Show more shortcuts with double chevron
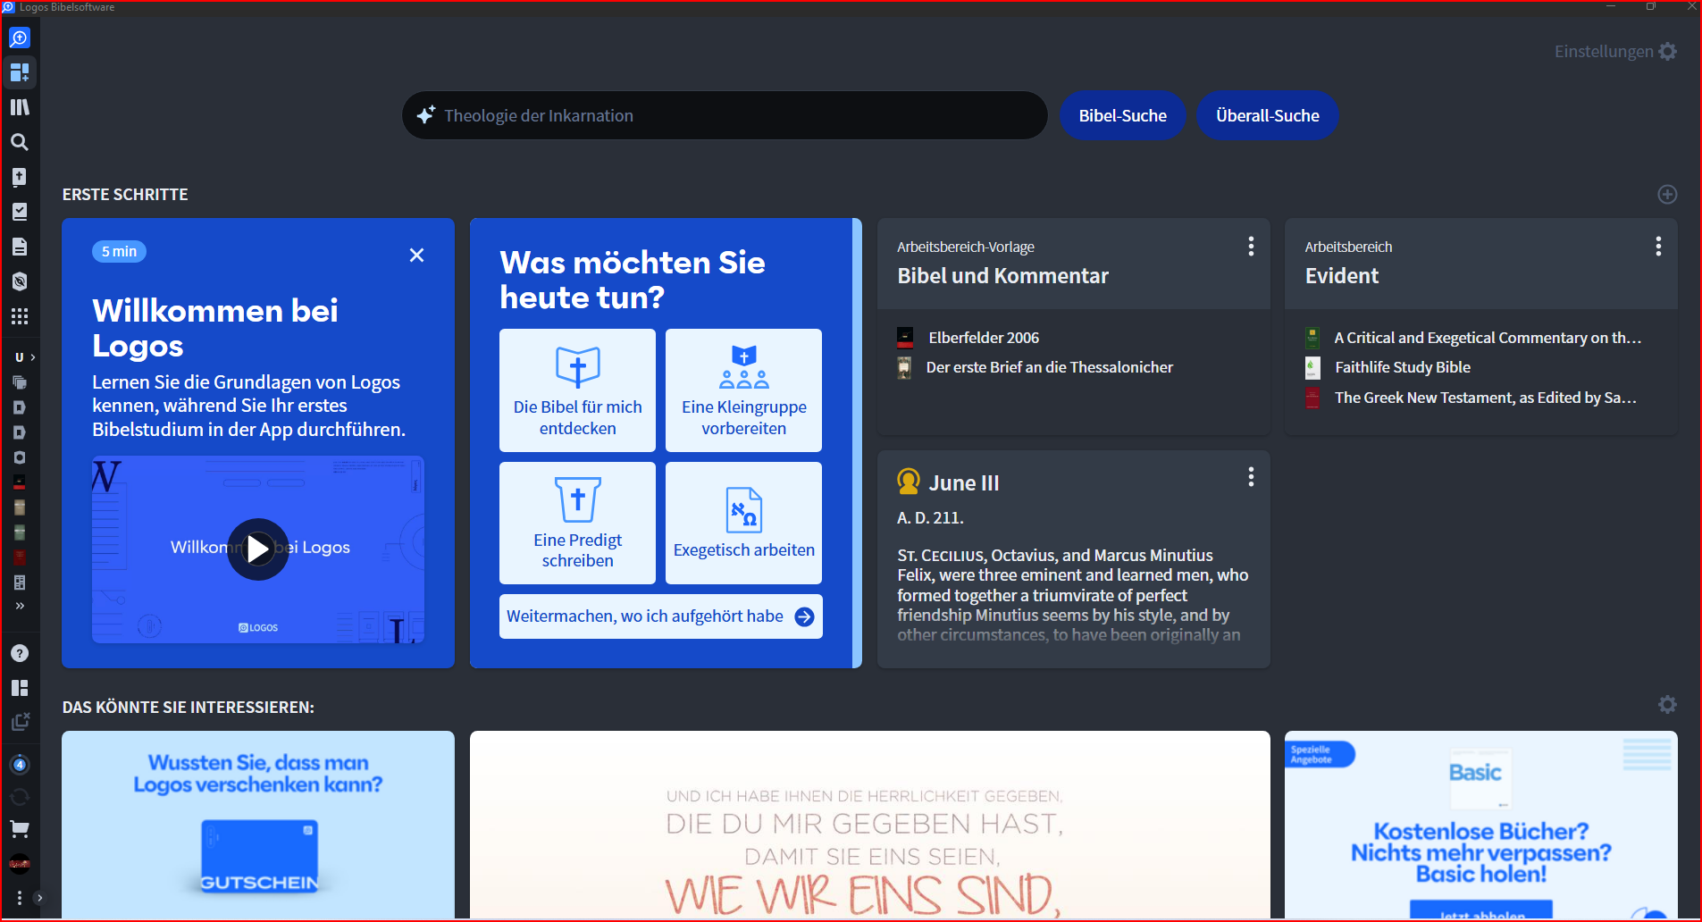Image resolution: width=1702 pixels, height=922 pixels. click(20, 606)
